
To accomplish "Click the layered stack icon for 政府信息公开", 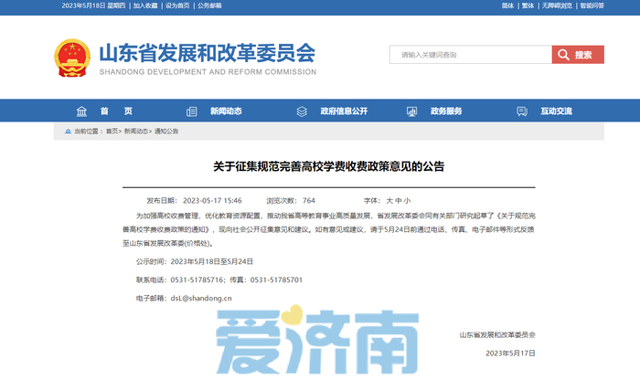I will click(302, 111).
